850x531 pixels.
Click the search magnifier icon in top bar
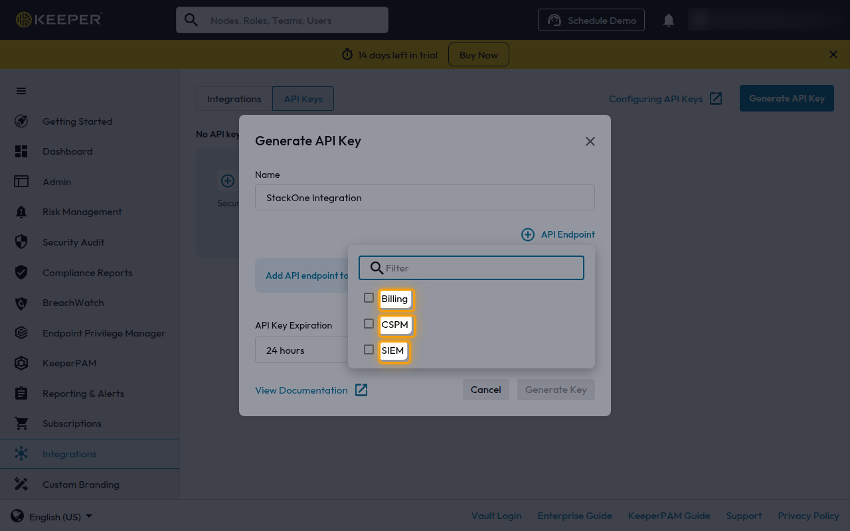[x=191, y=20]
